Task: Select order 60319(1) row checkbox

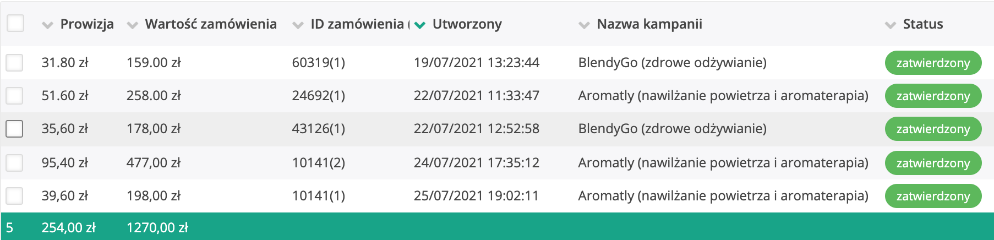Action: pos(14,63)
